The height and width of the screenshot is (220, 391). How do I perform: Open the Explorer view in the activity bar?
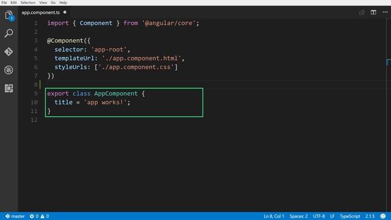click(9, 15)
